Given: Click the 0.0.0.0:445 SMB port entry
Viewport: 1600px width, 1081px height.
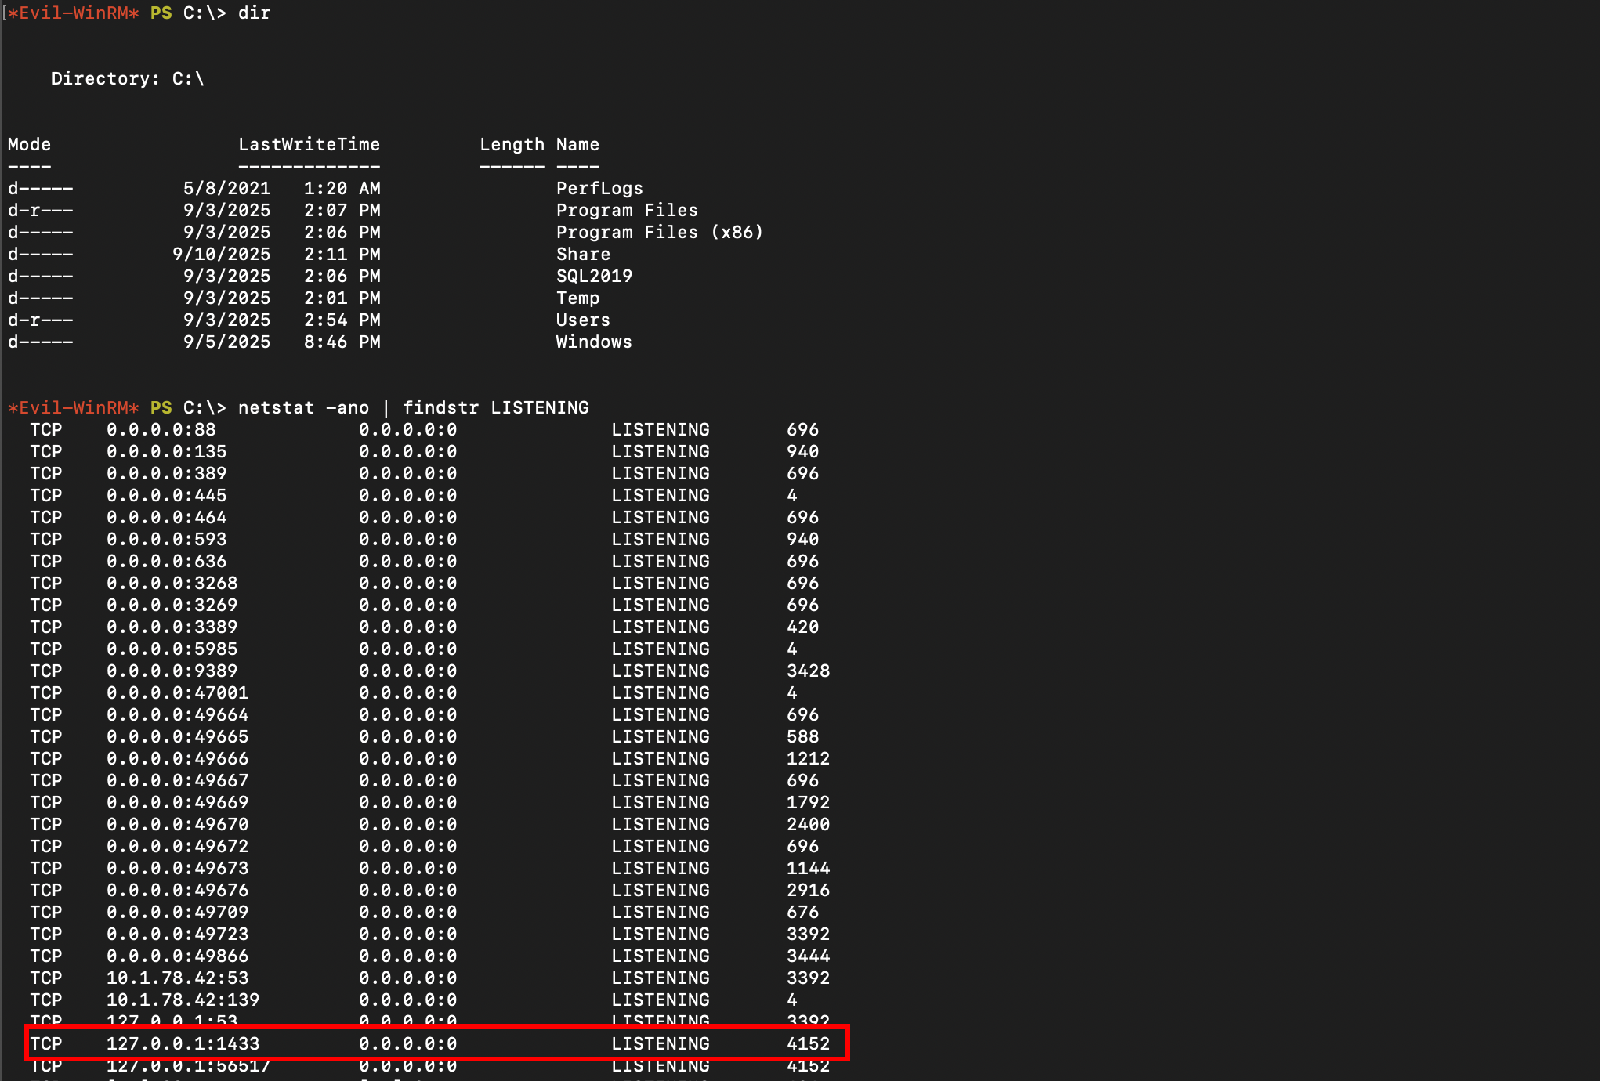Looking at the screenshot, I should (x=166, y=496).
